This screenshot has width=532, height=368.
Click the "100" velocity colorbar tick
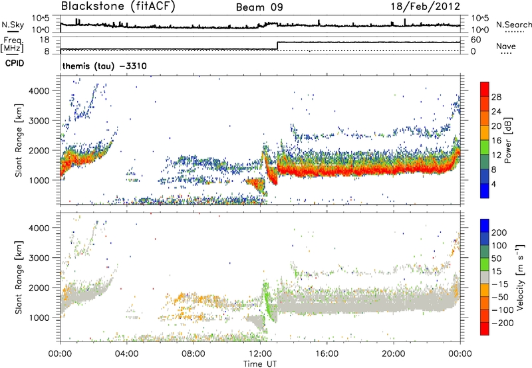click(x=499, y=246)
